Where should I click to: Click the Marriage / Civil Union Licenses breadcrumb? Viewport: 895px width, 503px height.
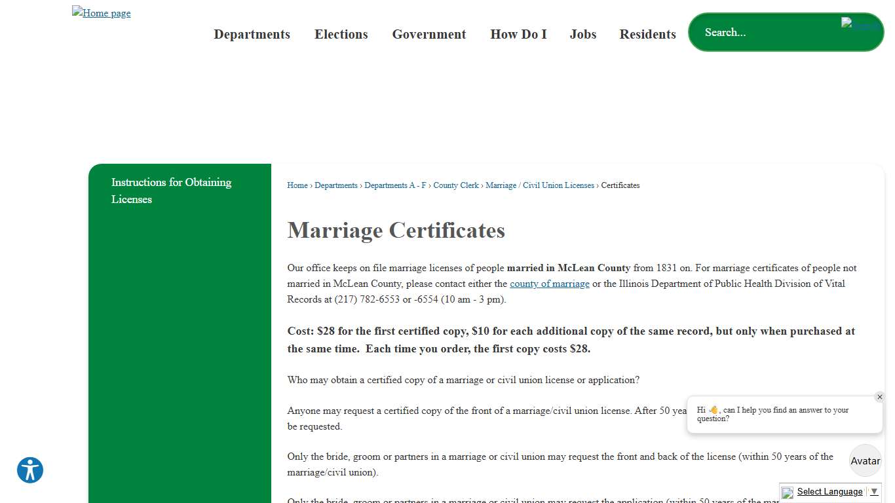tap(539, 185)
